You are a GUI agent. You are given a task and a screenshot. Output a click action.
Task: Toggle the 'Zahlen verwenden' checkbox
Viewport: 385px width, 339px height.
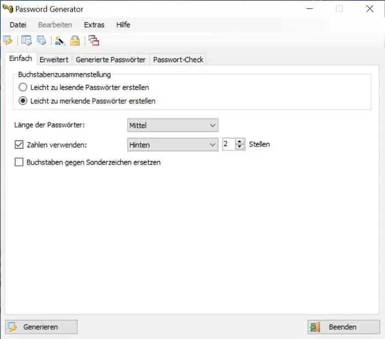coord(19,145)
